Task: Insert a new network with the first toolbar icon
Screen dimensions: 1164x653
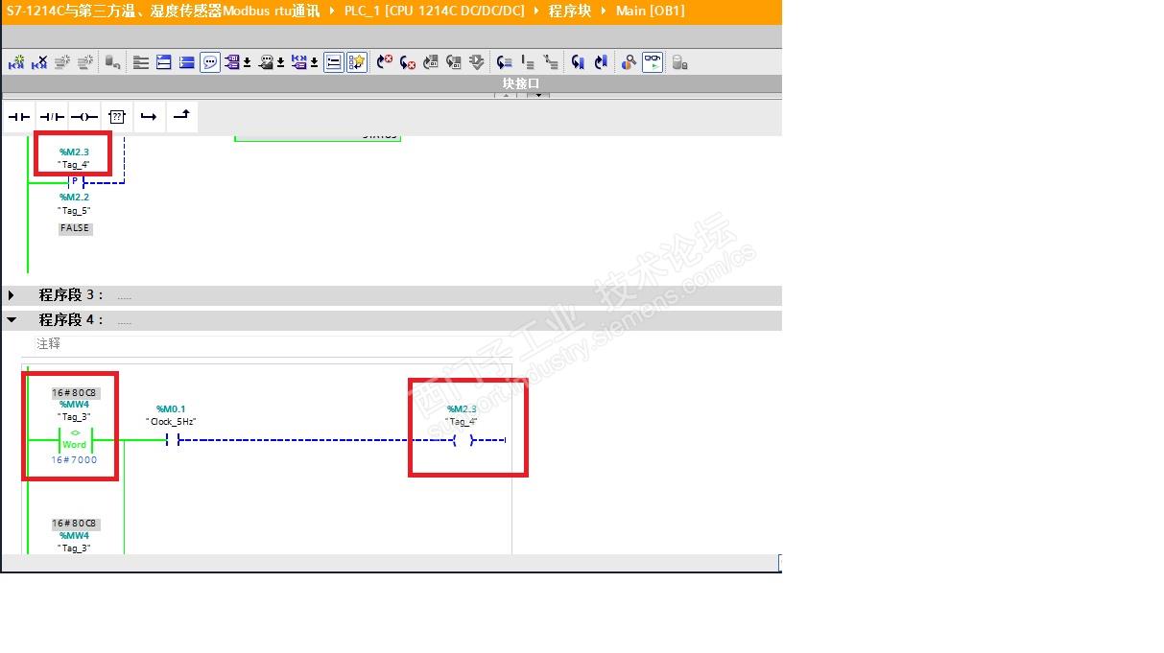Action: pyautogui.click(x=16, y=62)
